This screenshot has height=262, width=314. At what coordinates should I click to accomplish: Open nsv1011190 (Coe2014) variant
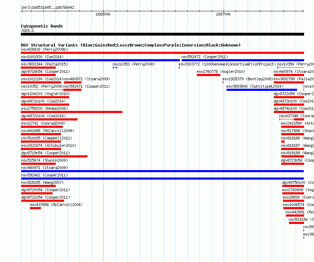[42, 79]
